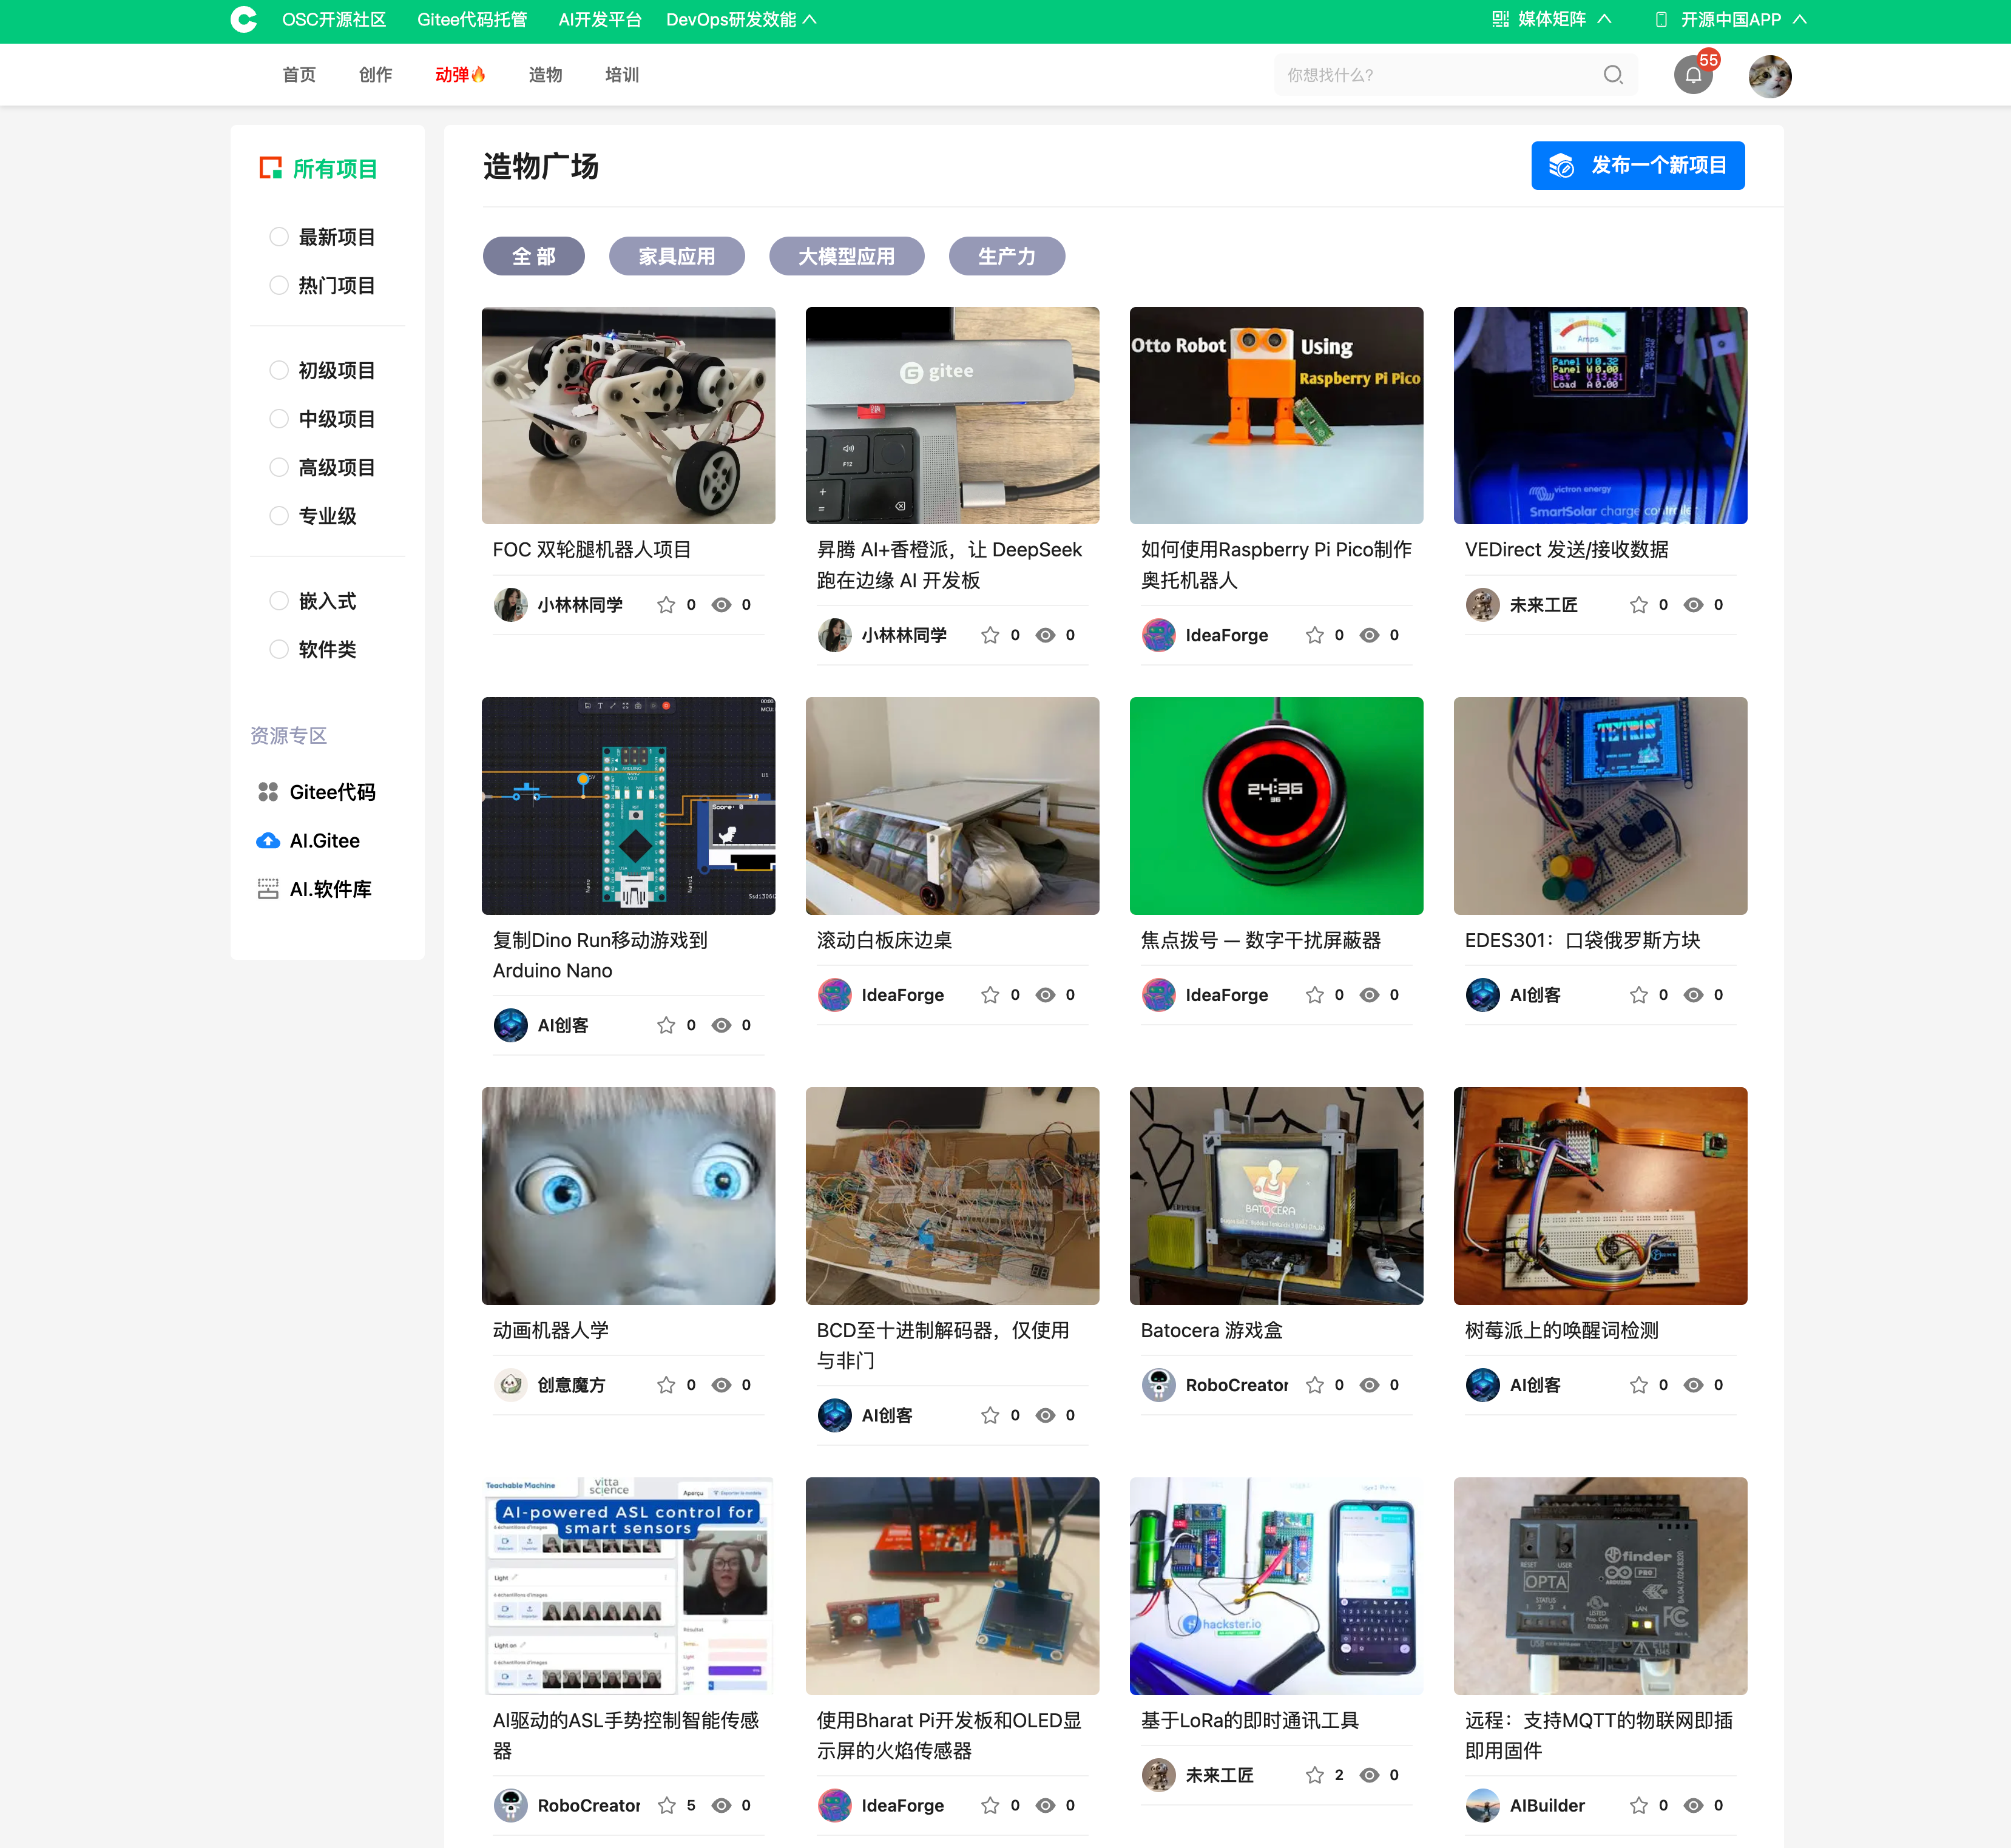Click the AI.Gitee cloud icon
Viewport: 2011px width, 1848px height.
[x=268, y=841]
